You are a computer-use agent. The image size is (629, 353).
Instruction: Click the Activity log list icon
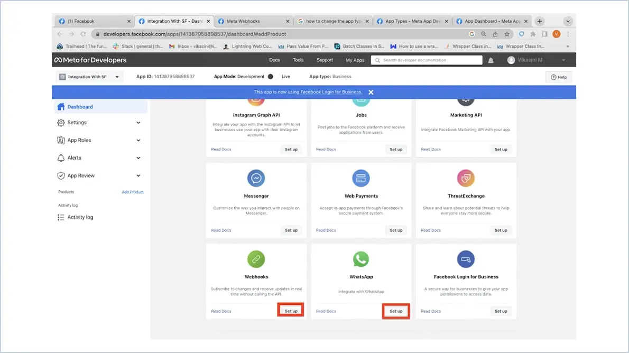61,217
